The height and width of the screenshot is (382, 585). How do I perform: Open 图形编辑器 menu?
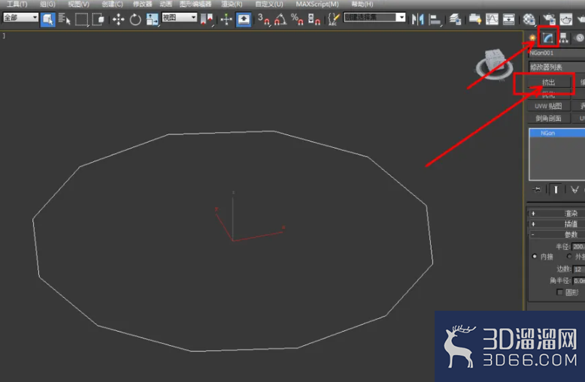tap(196, 4)
